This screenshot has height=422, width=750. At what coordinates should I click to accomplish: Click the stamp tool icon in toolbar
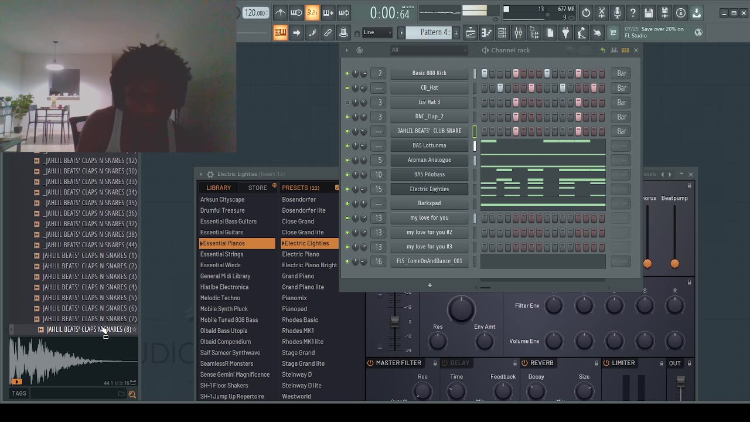click(344, 33)
